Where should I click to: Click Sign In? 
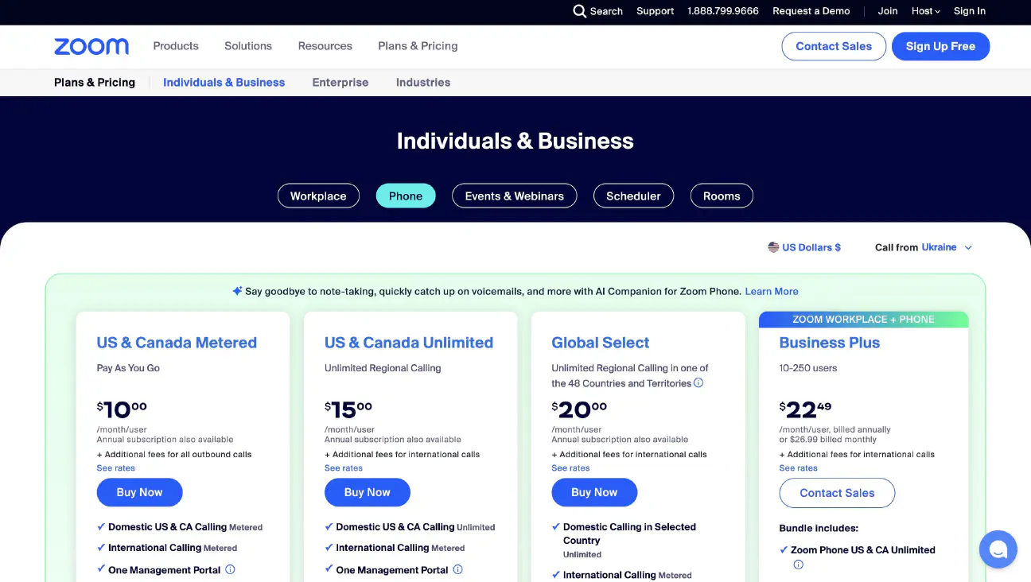tap(970, 11)
